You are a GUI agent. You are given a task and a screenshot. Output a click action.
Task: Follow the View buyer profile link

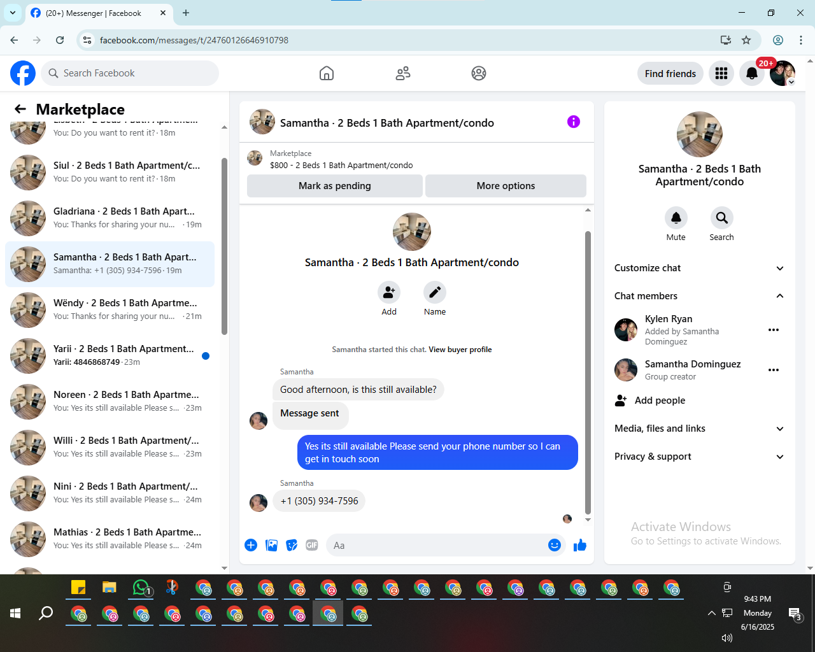460,350
